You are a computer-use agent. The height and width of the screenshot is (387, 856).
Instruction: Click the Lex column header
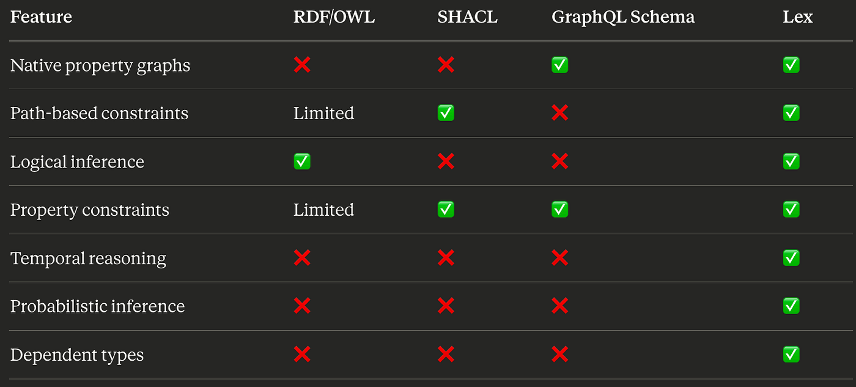(x=797, y=17)
